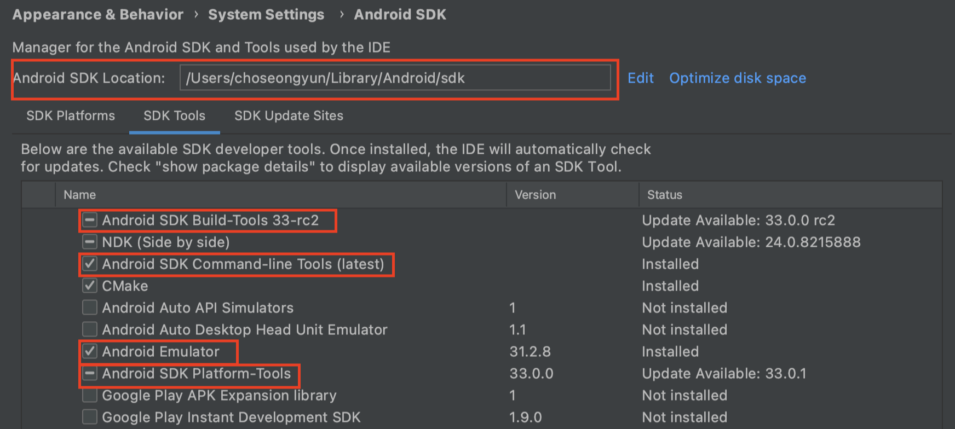The height and width of the screenshot is (429, 955).
Task: Click status 'Update Available: 33.0.0 rc2'
Action: point(739,221)
